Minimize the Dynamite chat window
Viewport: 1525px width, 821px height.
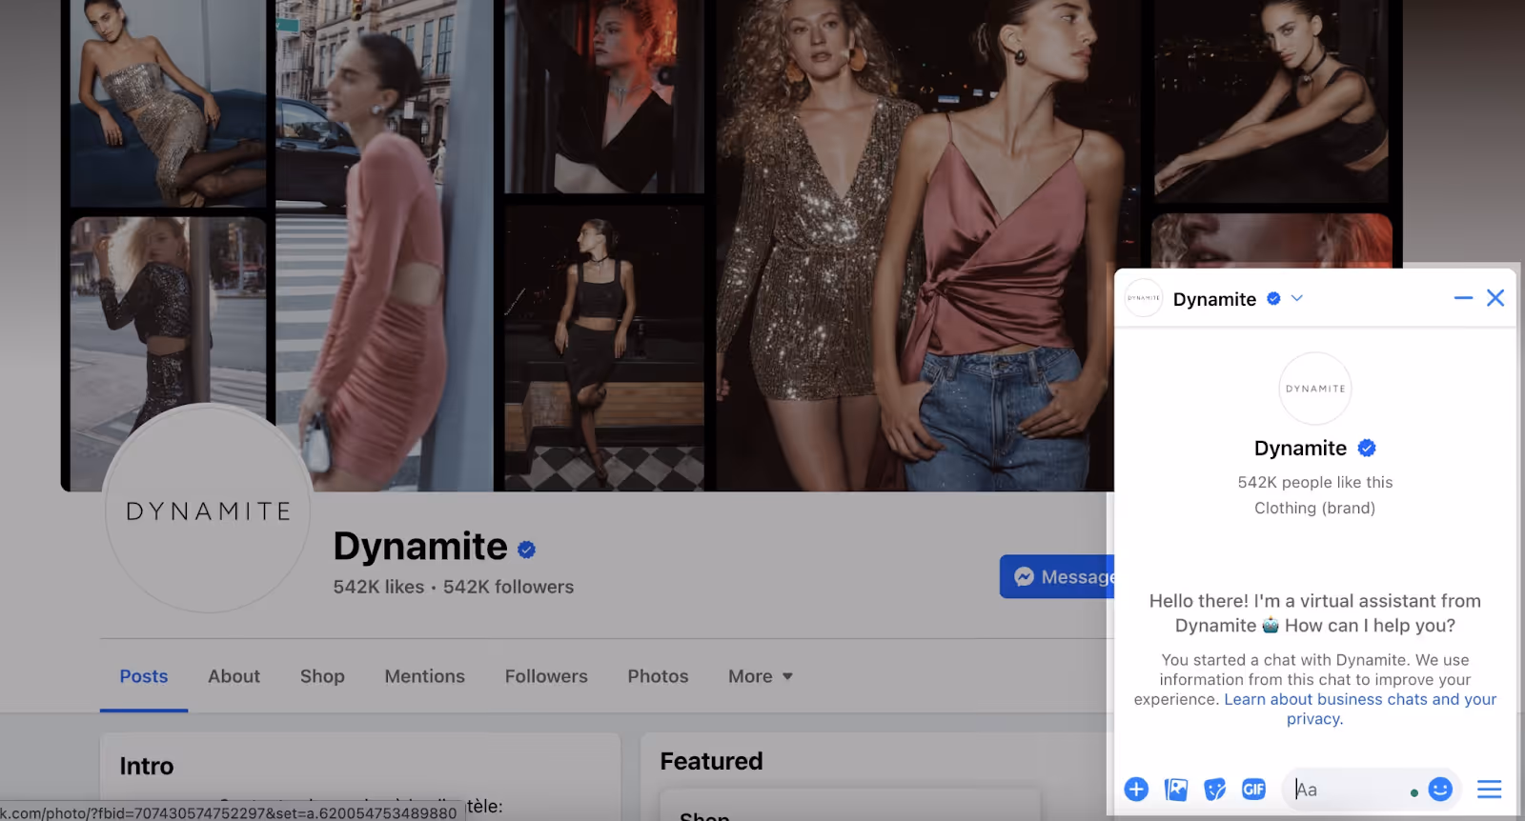pos(1463,298)
